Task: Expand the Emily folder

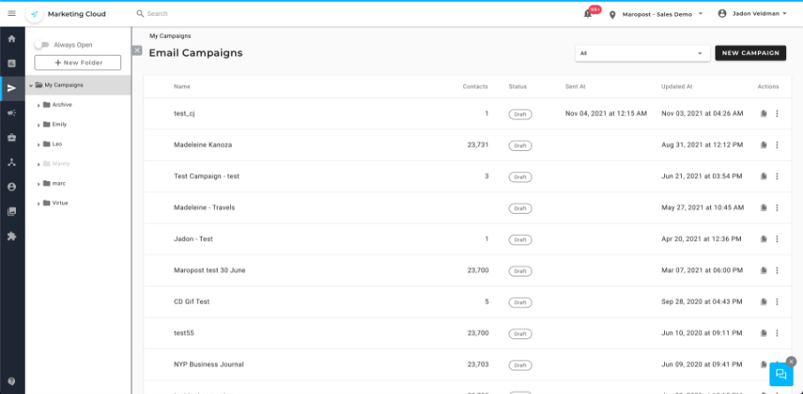Action: (39, 125)
